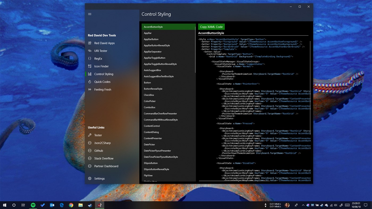The height and width of the screenshot is (209, 372).
Task: Open Json2CSharp globe icon
Action: click(90, 143)
